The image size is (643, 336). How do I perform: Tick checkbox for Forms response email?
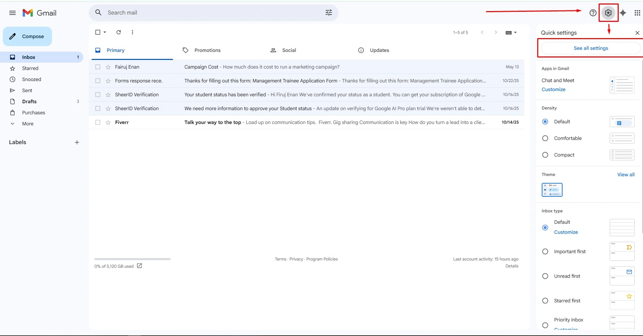click(98, 81)
